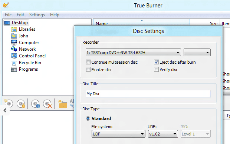Image resolution: width=230 pixels, height=144 pixels.
Task: Click the John user folder icon
Action: pyautogui.click(x=14, y=36)
